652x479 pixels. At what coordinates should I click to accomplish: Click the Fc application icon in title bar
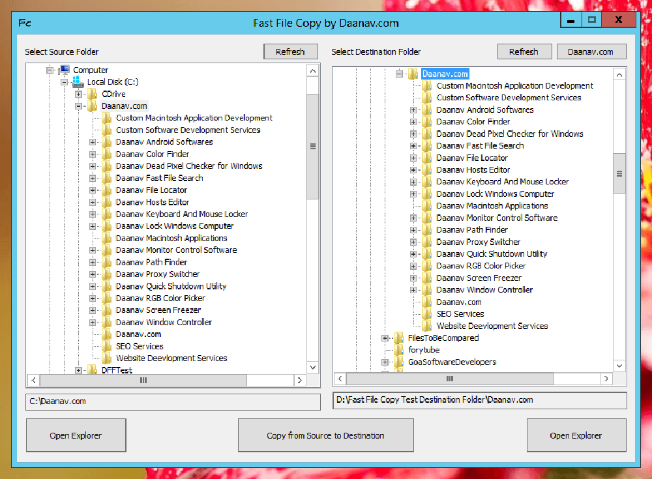coord(25,23)
